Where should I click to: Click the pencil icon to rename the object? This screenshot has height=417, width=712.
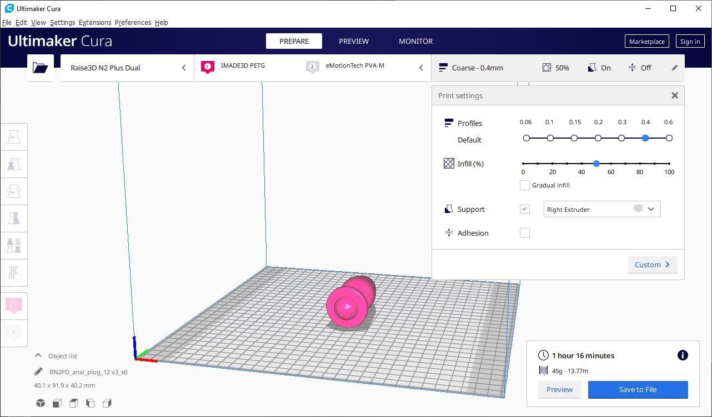pyautogui.click(x=38, y=372)
